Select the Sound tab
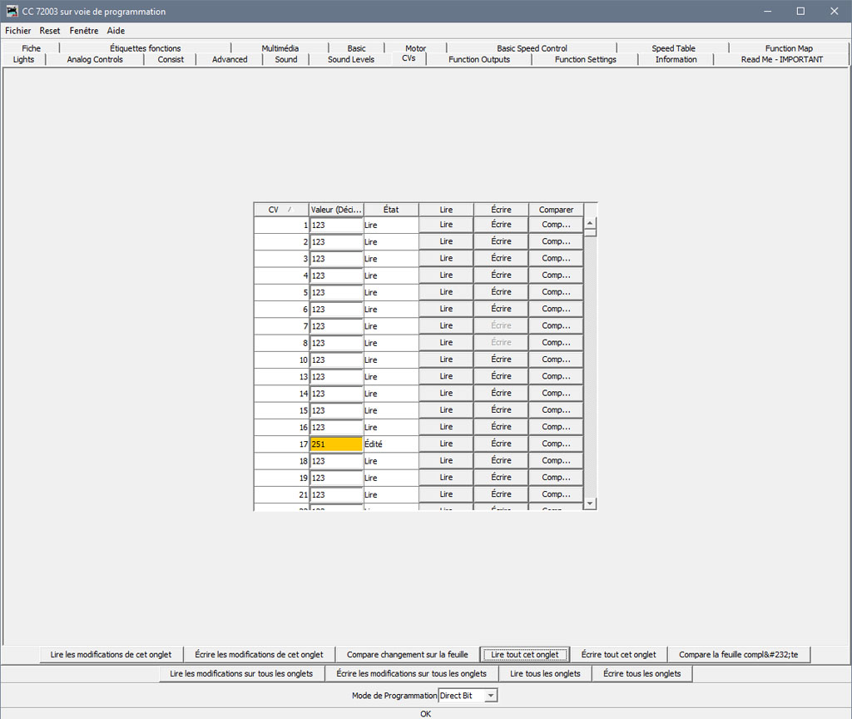This screenshot has width=852, height=719. (x=286, y=59)
